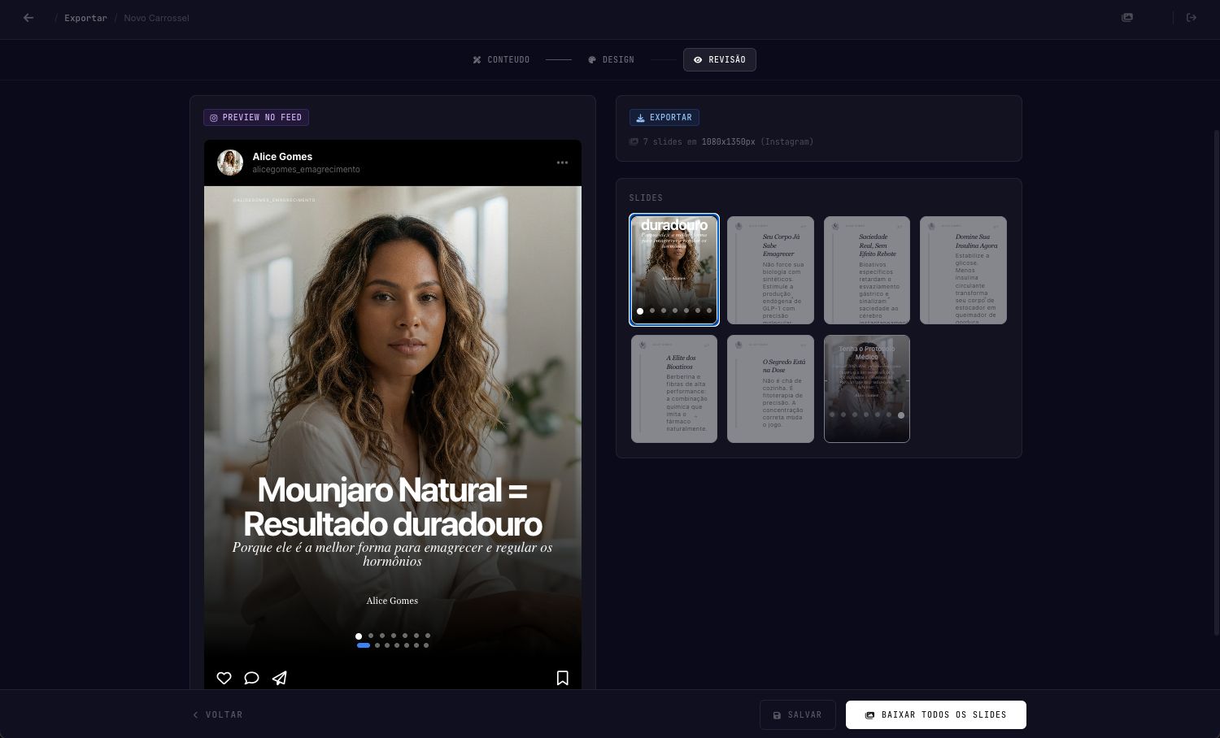Click the Exportar breadcrumb link
Screen dimensions: 1220x738
85,18
